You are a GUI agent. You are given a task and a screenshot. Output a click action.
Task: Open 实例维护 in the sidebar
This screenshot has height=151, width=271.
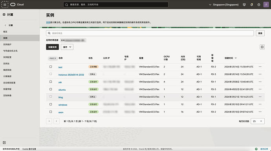7,45
